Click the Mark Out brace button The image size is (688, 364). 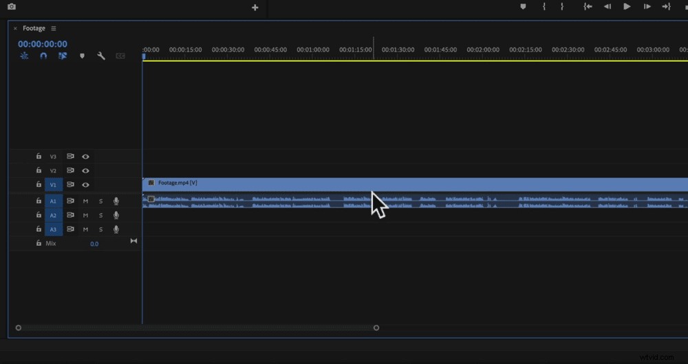(x=562, y=7)
